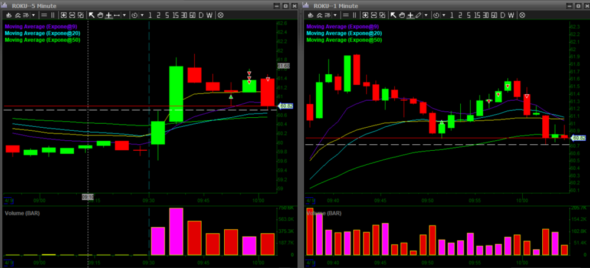The height and width of the screenshot is (268, 590).
Task: Click the Volume (BAR) label in 5 Minute chart
Action: pyautogui.click(x=23, y=212)
